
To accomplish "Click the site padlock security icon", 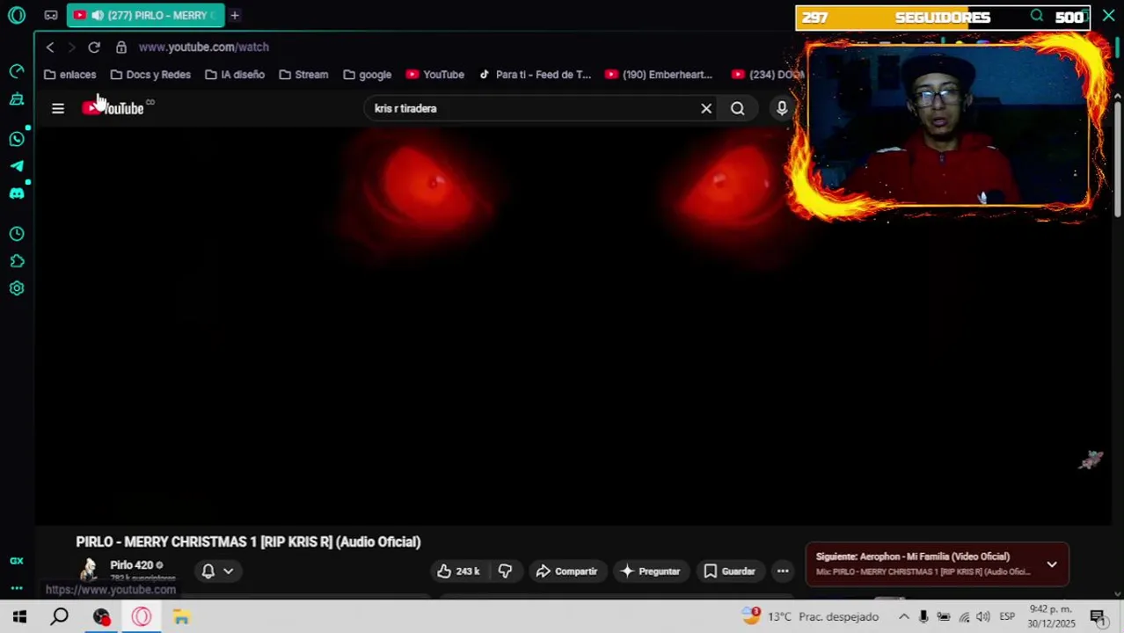I will click(x=121, y=47).
